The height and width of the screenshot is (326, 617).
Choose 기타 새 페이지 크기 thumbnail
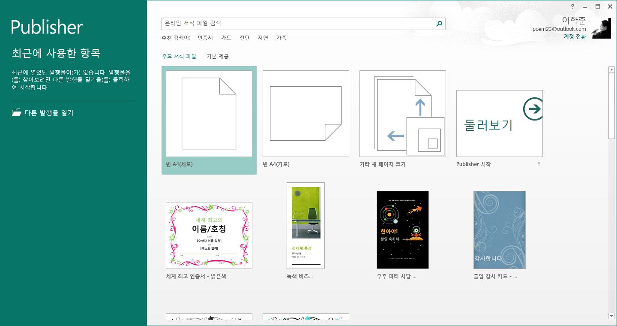(x=403, y=114)
